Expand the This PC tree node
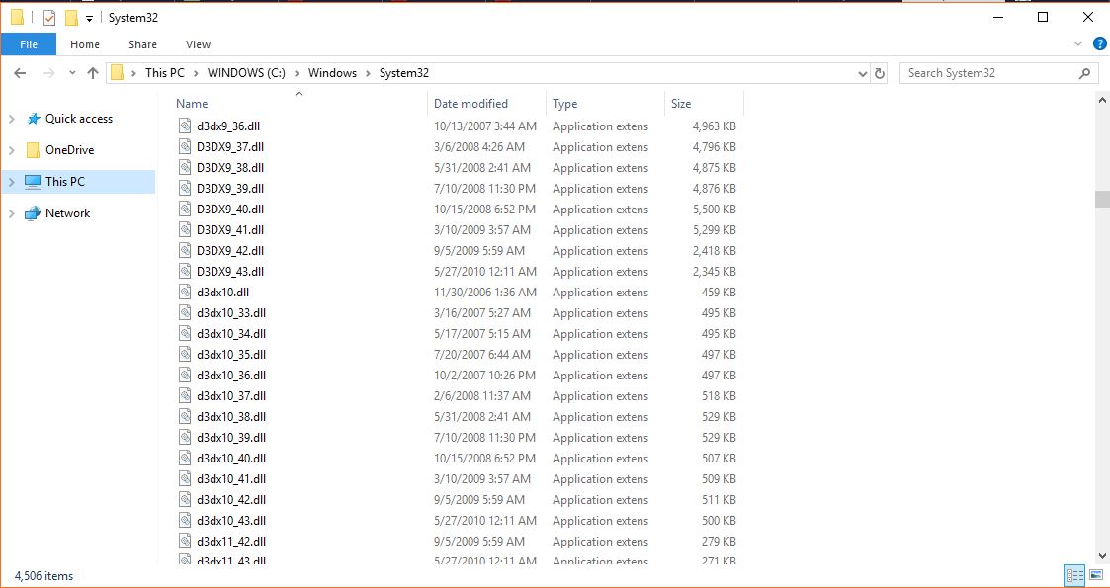This screenshot has width=1110, height=588. (11, 182)
